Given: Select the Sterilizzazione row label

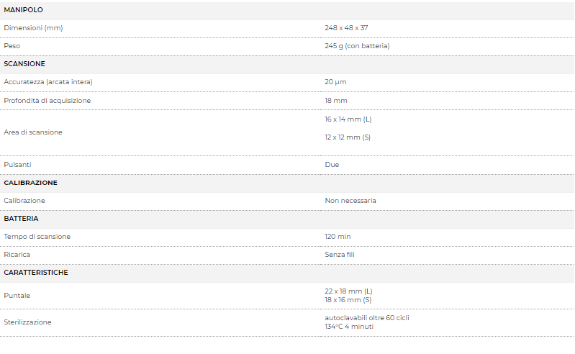Looking at the screenshot, I should pyautogui.click(x=27, y=322).
